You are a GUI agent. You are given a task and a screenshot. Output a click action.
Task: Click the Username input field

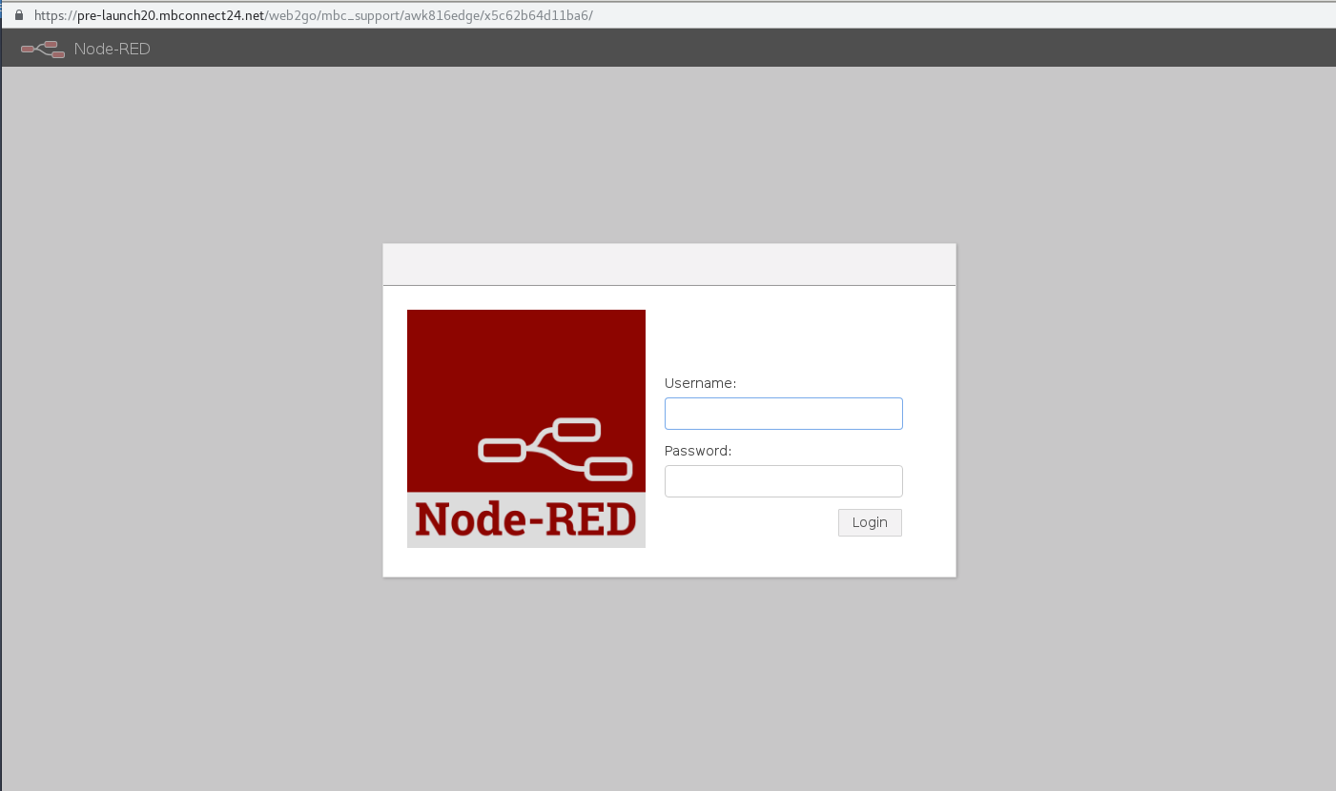(x=783, y=414)
